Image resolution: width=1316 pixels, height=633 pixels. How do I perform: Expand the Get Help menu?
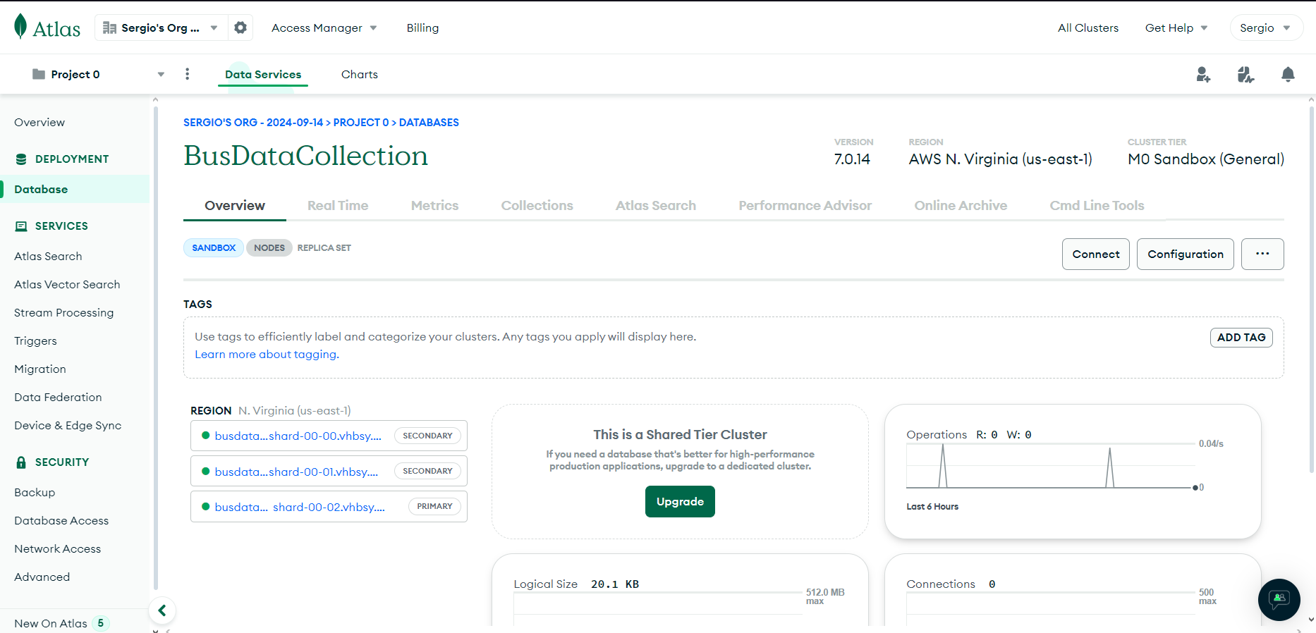click(1176, 27)
